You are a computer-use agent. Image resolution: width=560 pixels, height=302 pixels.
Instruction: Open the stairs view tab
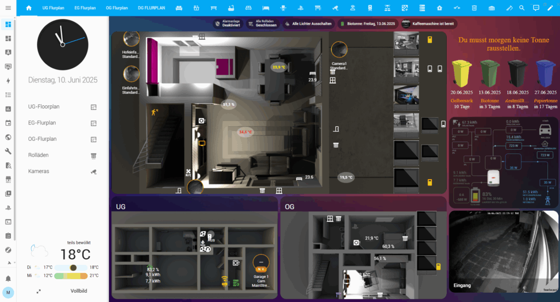tap(509, 8)
